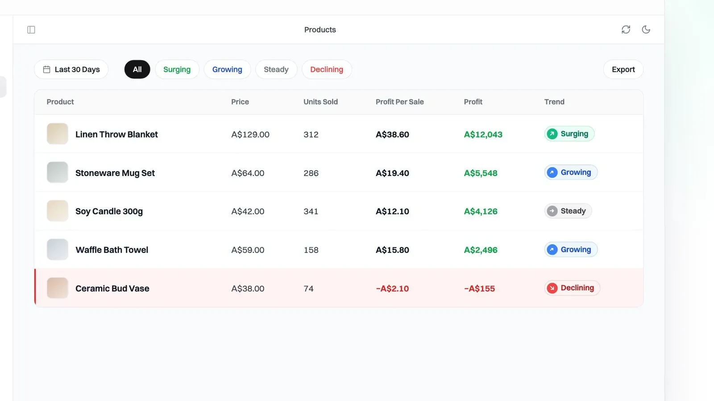Click the -A$2.10 profit per sale
The image size is (714, 401).
coord(392,289)
